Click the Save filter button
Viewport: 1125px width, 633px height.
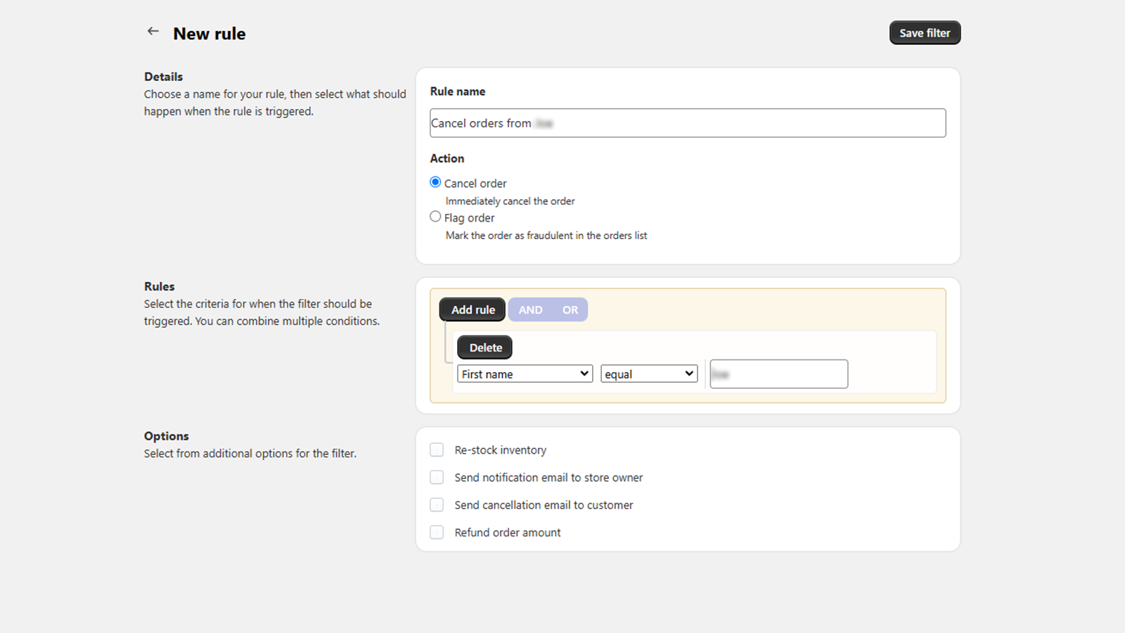[925, 33]
